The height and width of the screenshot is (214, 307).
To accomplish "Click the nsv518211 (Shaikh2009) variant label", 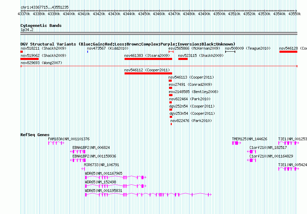I will click(43, 48).
